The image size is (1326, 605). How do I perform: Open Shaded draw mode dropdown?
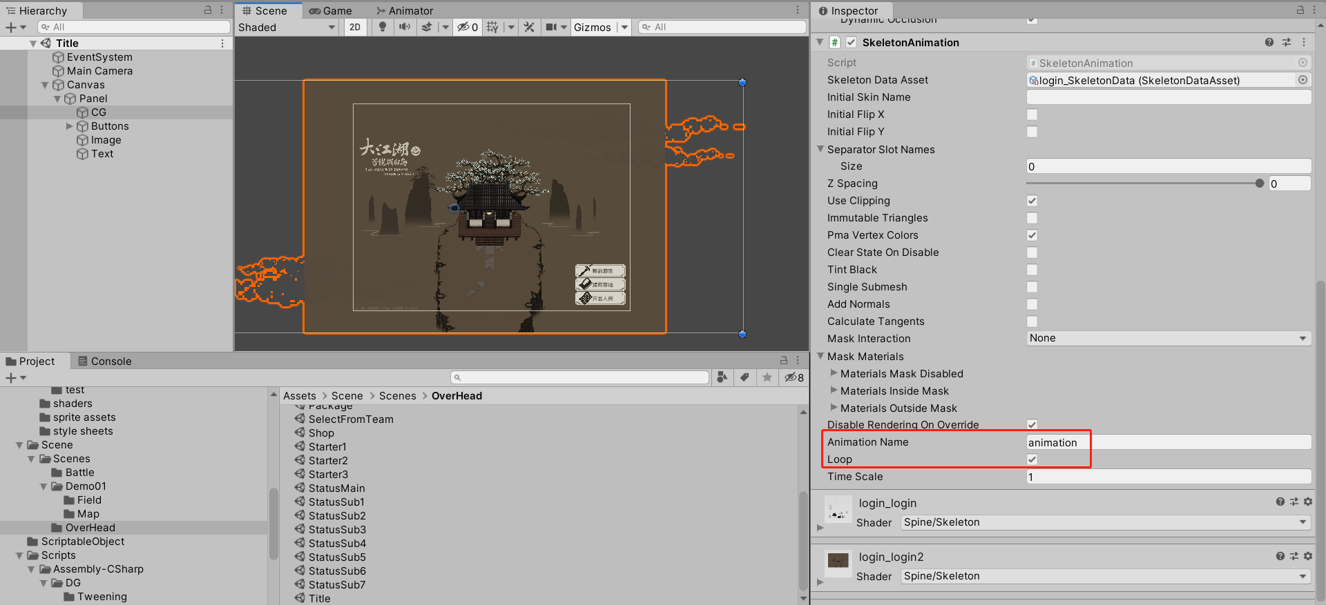point(287,28)
